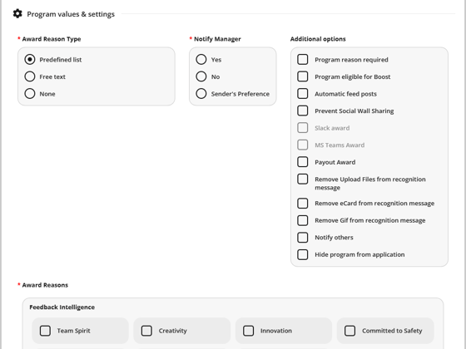Tick Program eligible for Boost
Image resolution: width=466 pixels, height=349 pixels.
coord(303,76)
